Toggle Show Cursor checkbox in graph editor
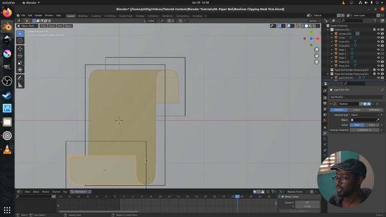386x217 pixels. pyautogui.click(x=283, y=197)
